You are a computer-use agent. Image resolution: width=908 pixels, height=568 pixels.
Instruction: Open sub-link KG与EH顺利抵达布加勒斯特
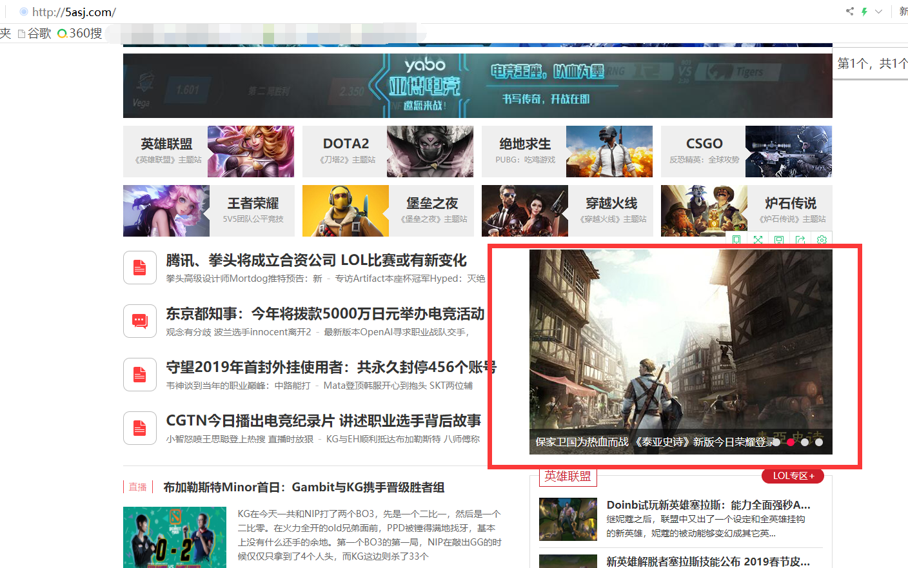pos(403,439)
